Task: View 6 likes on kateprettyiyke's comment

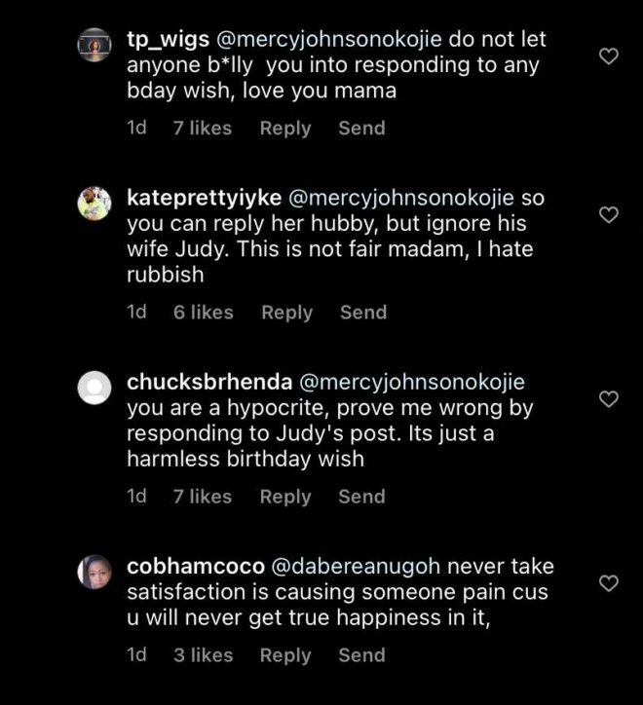Action: (203, 313)
